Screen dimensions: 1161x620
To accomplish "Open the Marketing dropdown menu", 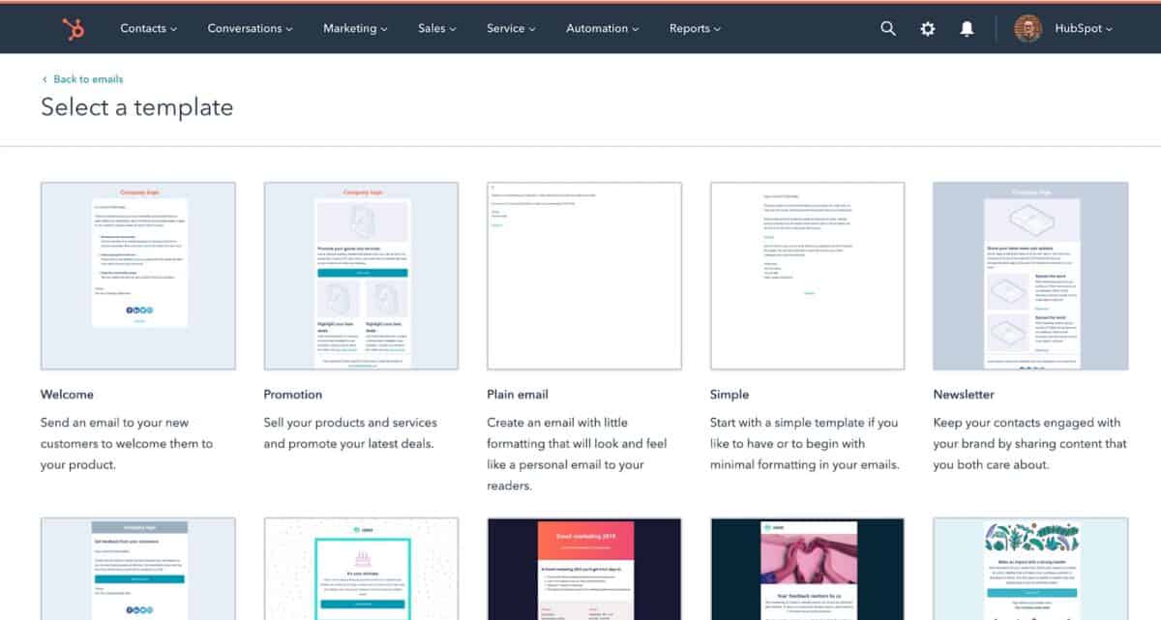I will (x=354, y=29).
